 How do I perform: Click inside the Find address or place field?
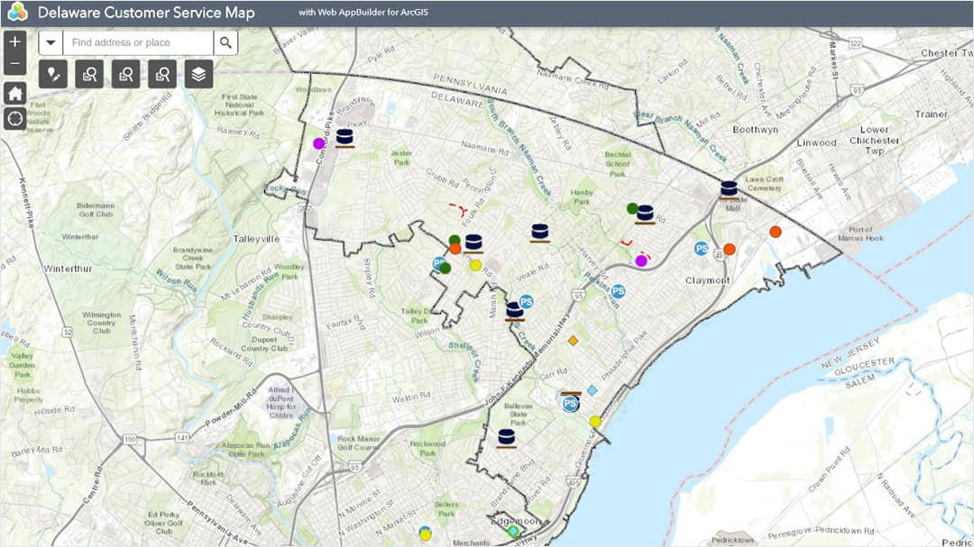click(135, 42)
